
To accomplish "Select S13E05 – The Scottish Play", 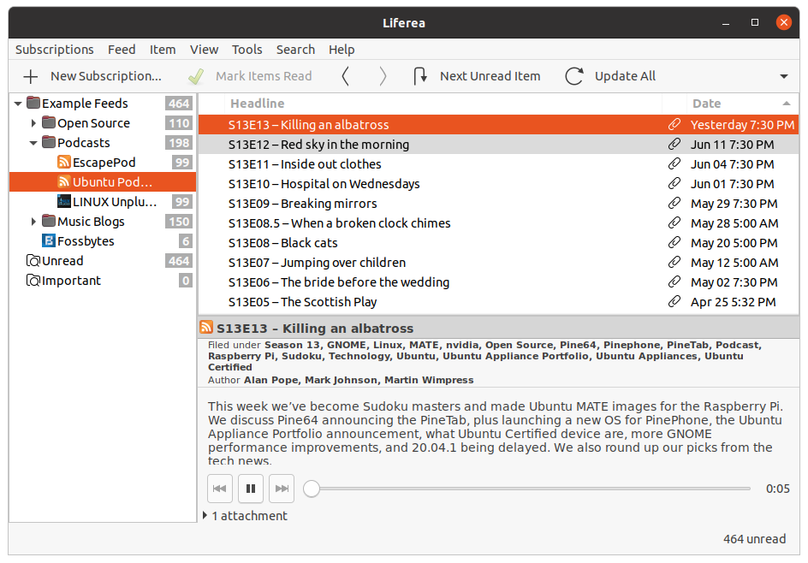I will (x=498, y=302).
